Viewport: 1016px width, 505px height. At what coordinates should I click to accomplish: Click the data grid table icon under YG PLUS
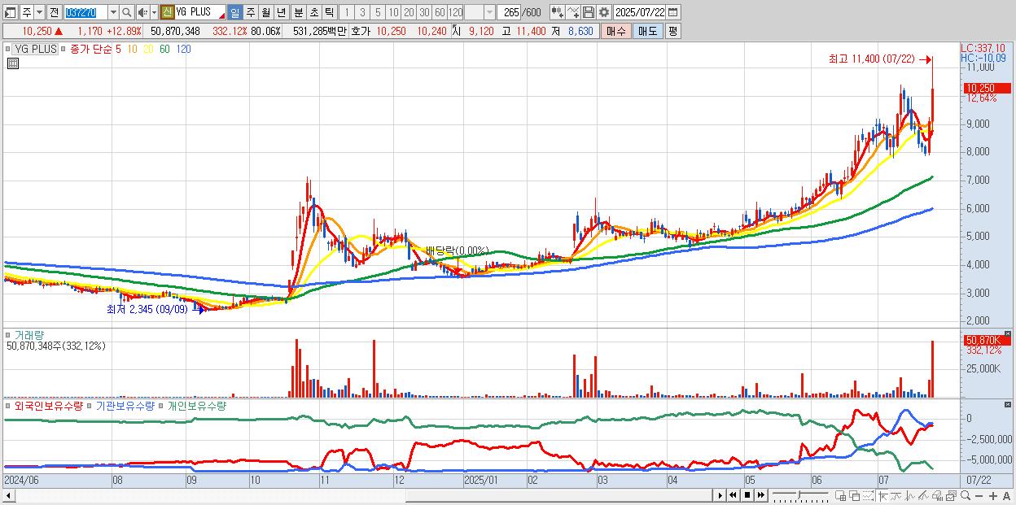tap(12, 64)
